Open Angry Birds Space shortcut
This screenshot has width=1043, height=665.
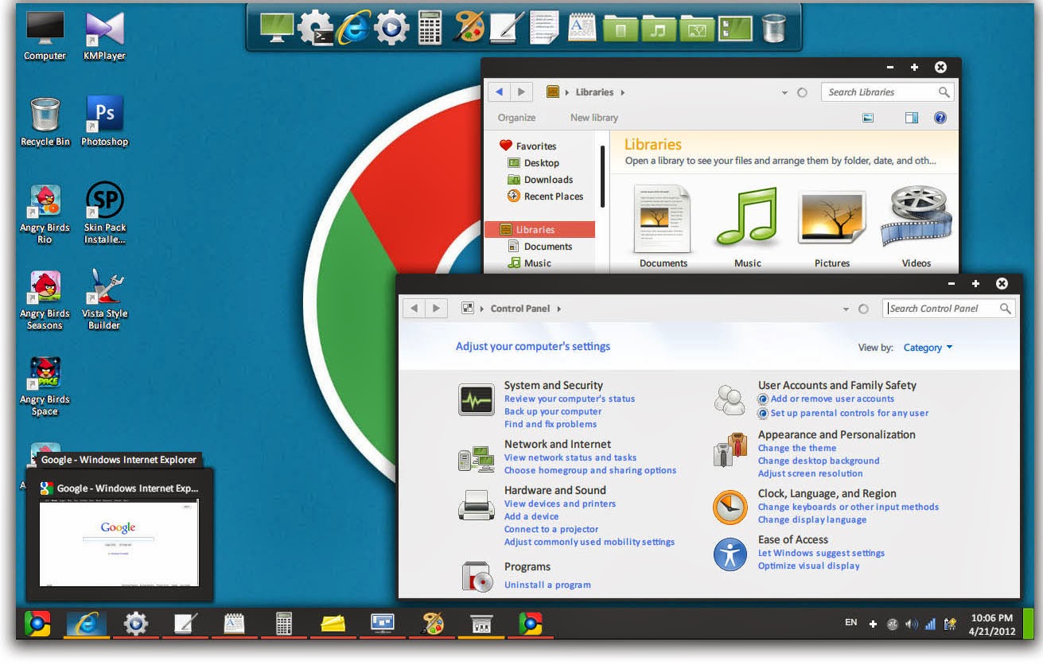point(44,374)
